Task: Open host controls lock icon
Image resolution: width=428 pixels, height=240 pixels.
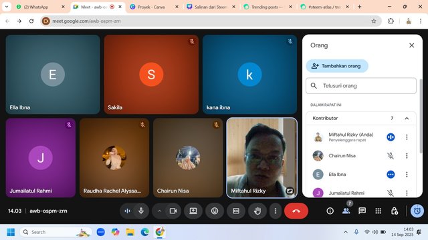Action: (395, 211)
